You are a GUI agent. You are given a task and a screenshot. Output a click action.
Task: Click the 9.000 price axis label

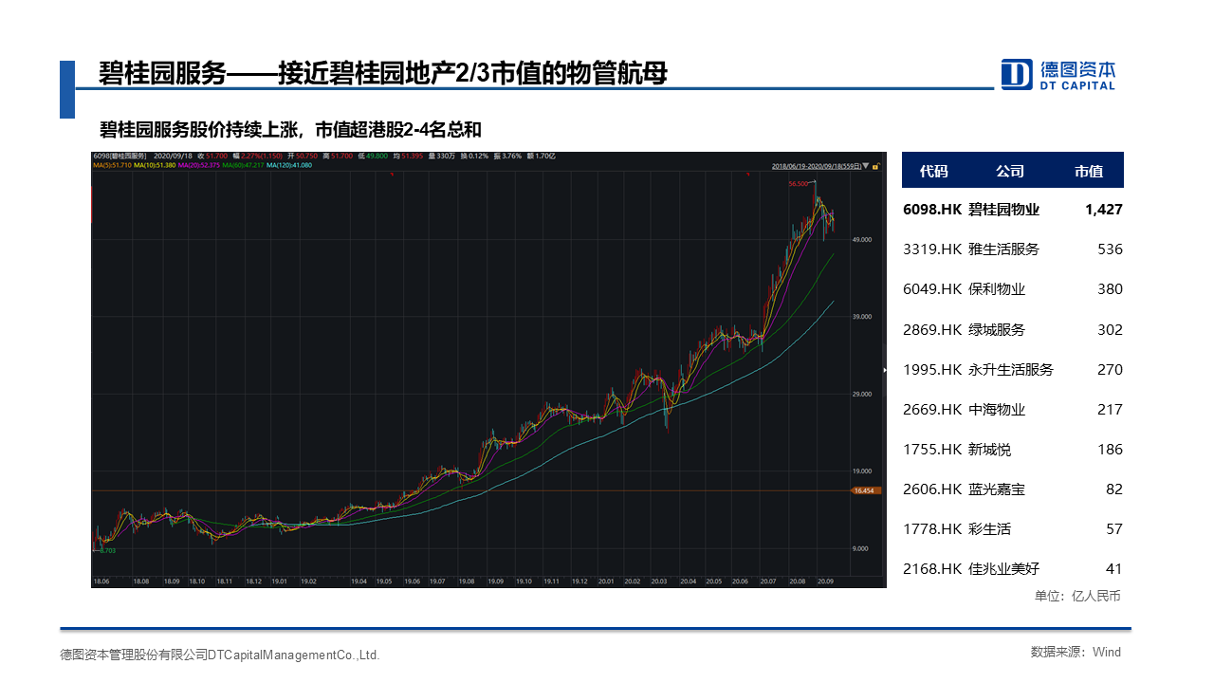[x=861, y=549]
